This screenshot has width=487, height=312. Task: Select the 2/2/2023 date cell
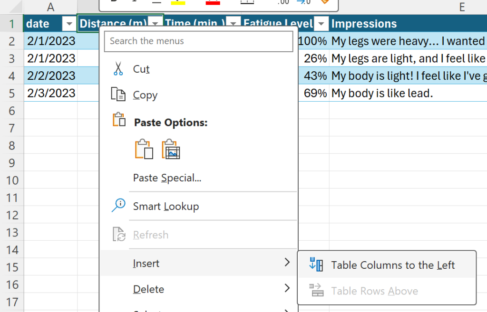tap(51, 76)
